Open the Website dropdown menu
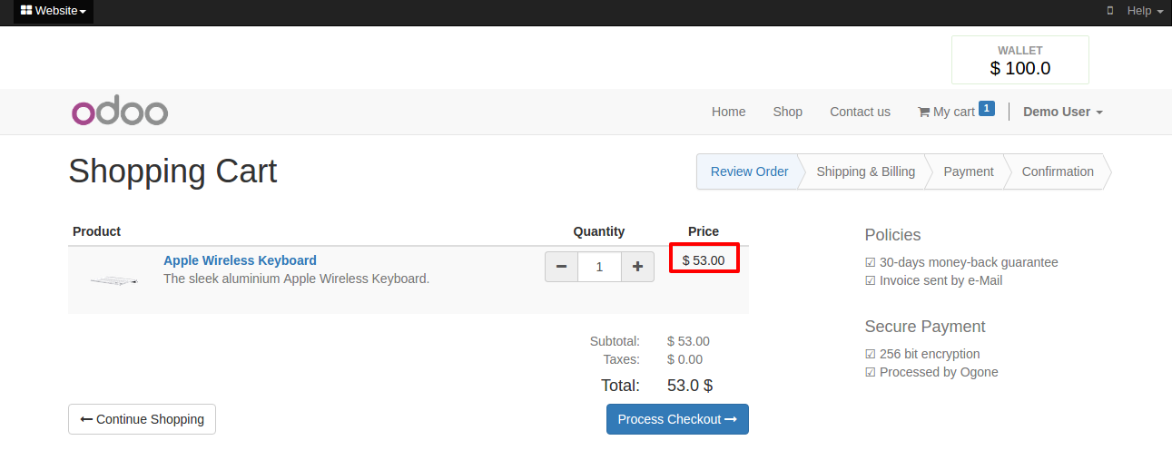The height and width of the screenshot is (460, 1172). click(x=54, y=11)
